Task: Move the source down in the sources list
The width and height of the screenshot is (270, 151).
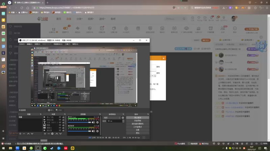Action: (x=60, y=134)
